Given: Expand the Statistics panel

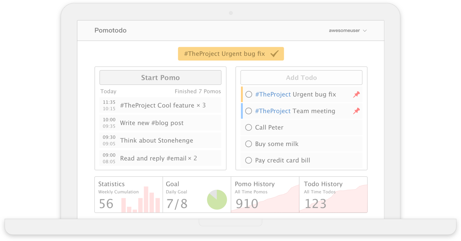Looking at the screenshot, I should pyautogui.click(x=129, y=195).
